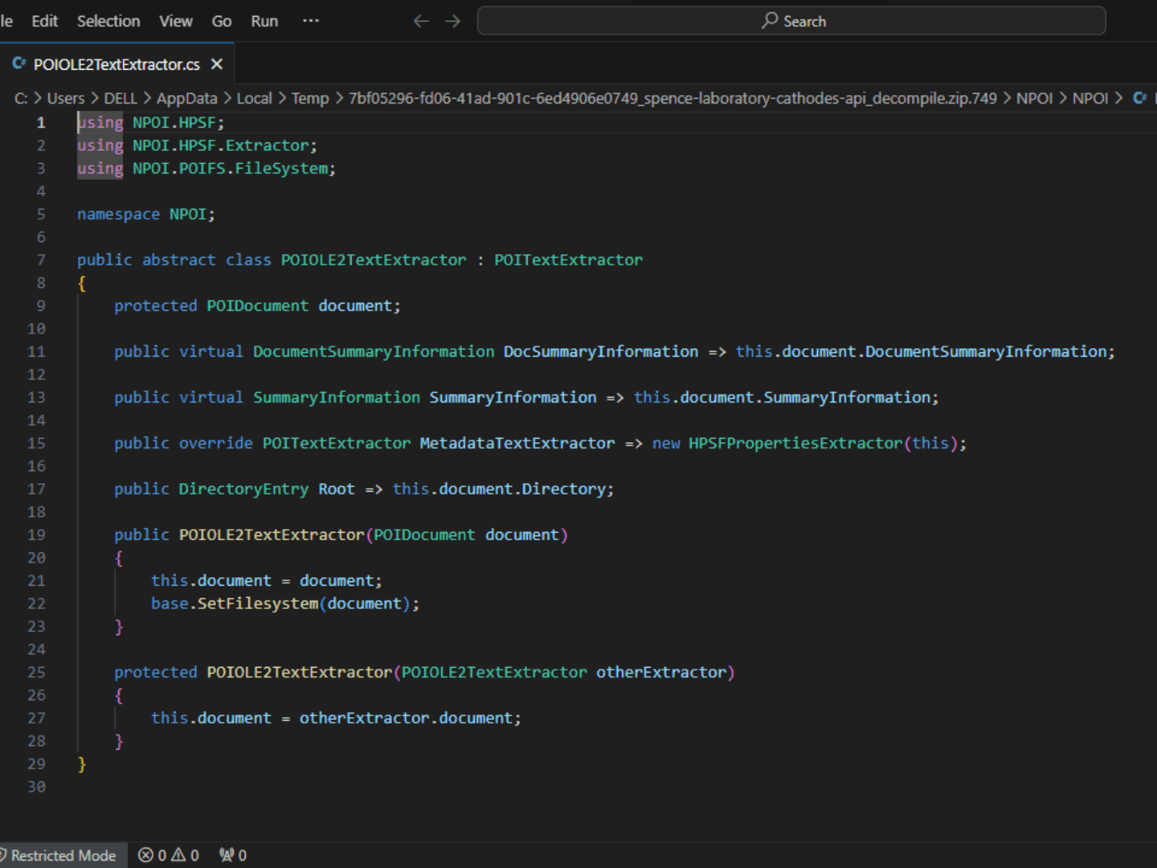Click opening yellow brace on line 8
This screenshot has width=1157, height=868.
pos(82,283)
